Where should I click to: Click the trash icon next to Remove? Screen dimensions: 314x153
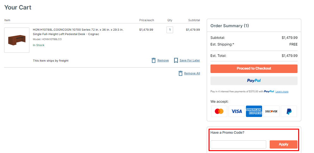[154, 60]
